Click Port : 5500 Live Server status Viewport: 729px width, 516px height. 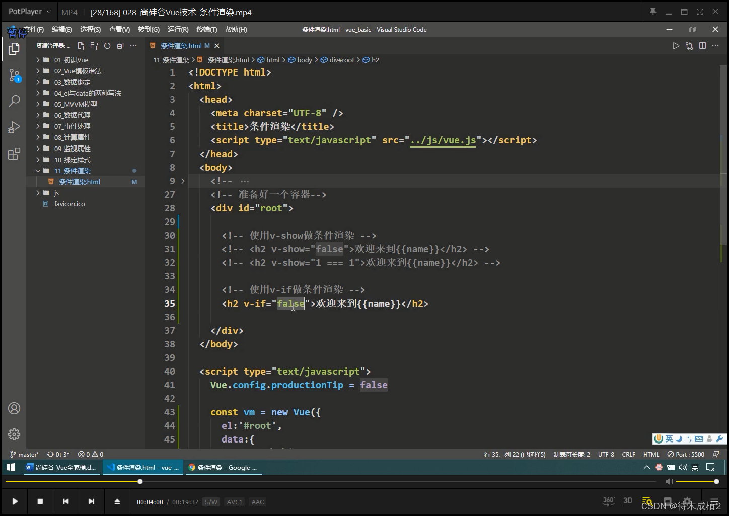tap(686, 454)
